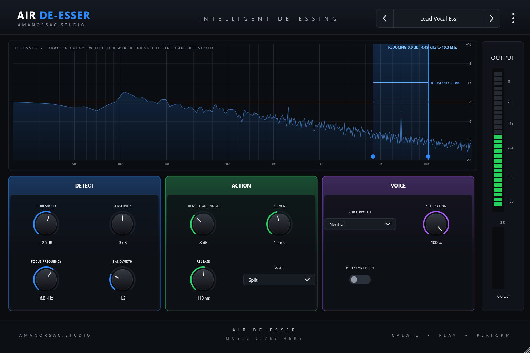Toggle the Detector Listen switch
Image resolution: width=530 pixels, height=353 pixels.
click(x=360, y=280)
